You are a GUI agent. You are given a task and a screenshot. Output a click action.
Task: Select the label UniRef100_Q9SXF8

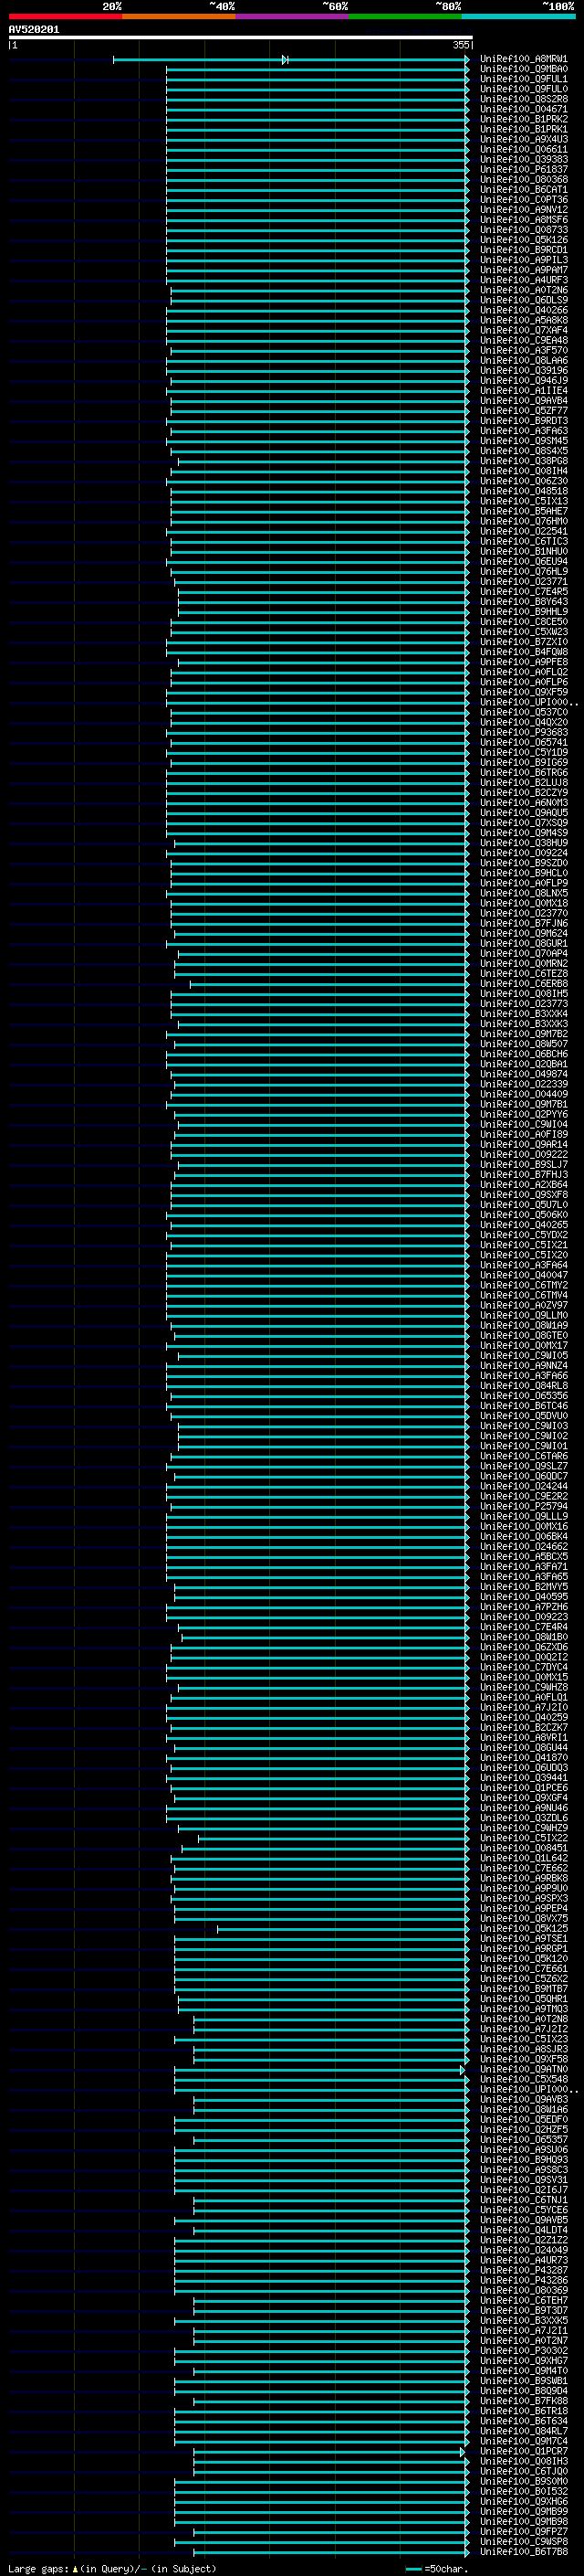(x=523, y=1194)
